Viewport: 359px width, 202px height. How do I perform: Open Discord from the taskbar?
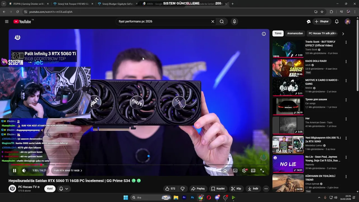tap(217, 198)
